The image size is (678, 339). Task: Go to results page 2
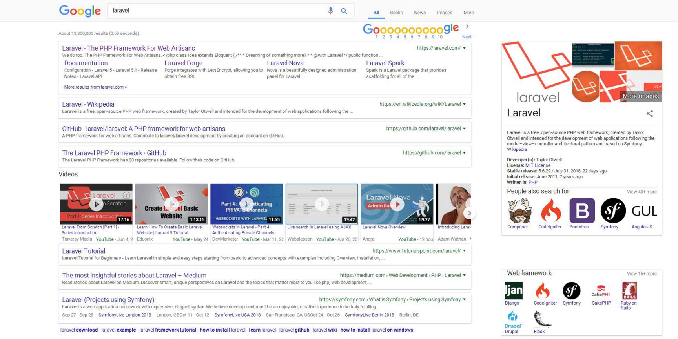coord(383,37)
